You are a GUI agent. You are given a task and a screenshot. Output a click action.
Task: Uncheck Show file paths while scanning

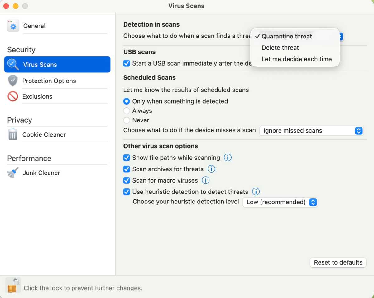[127, 158]
